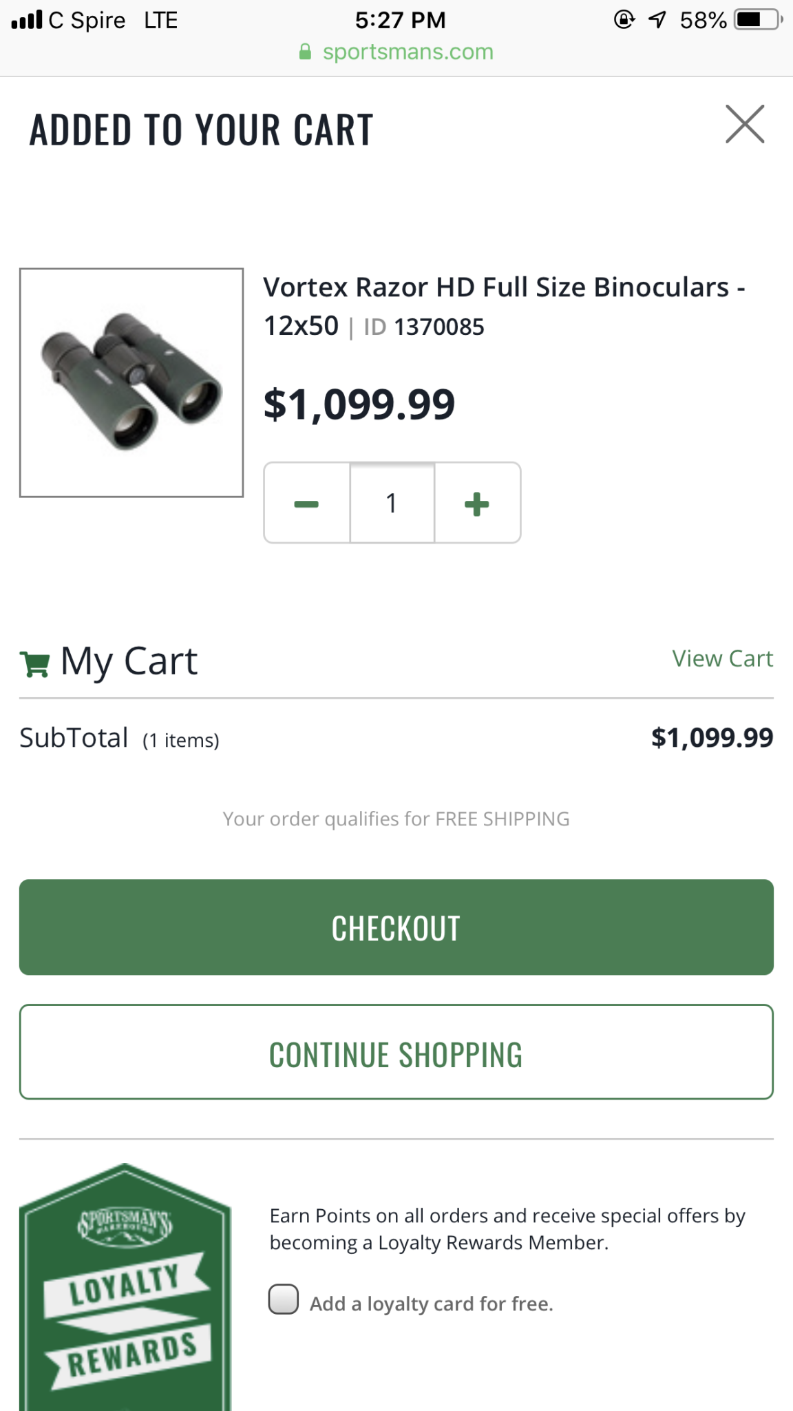Image resolution: width=793 pixels, height=1411 pixels.
Task: Tap the rotation lock status icon
Action: click(x=624, y=19)
